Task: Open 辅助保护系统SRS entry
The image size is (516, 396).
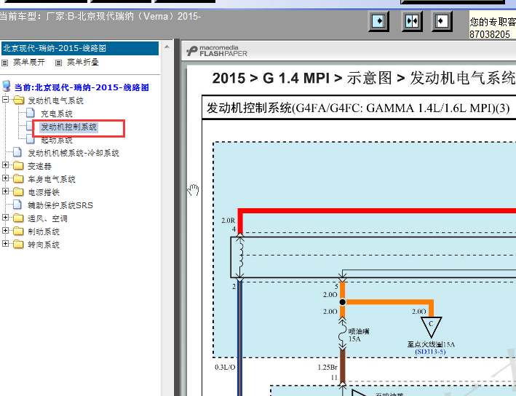Action: coord(60,205)
